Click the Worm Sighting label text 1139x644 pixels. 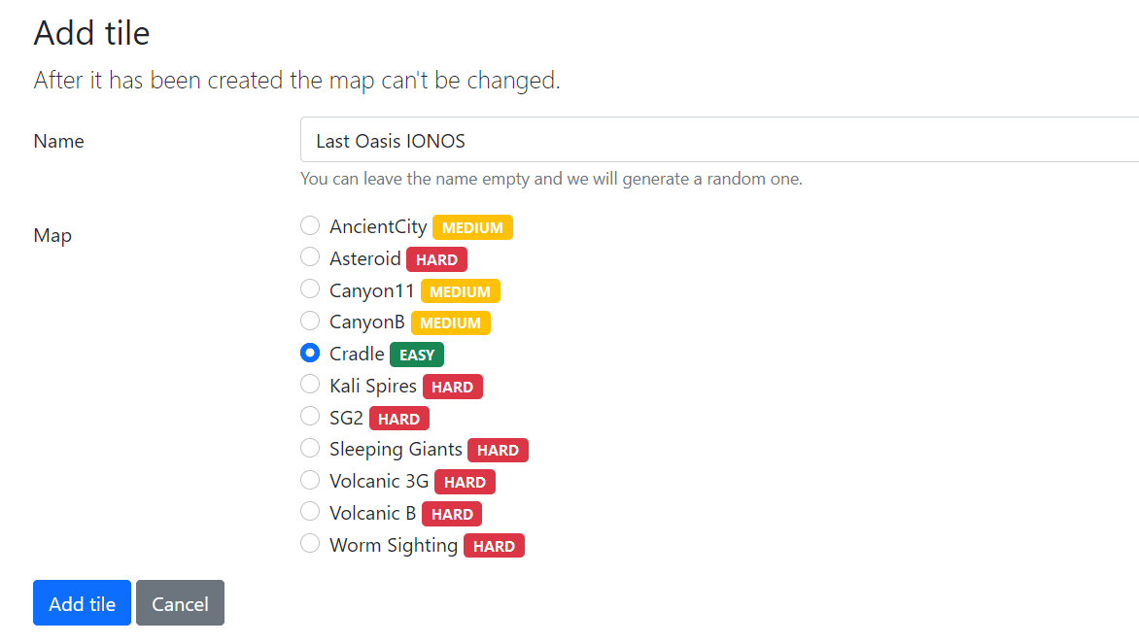[x=394, y=545]
